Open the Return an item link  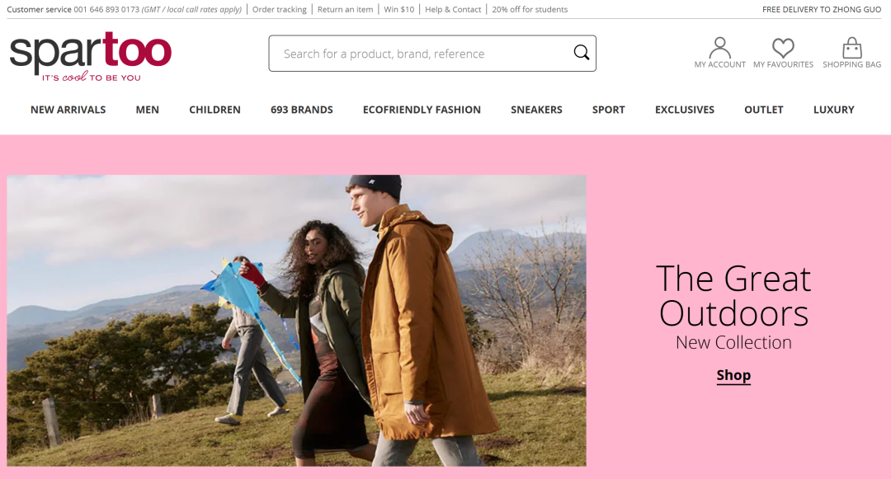(346, 9)
